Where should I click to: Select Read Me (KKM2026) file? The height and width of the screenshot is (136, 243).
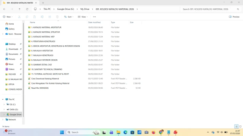click(x=38, y=88)
